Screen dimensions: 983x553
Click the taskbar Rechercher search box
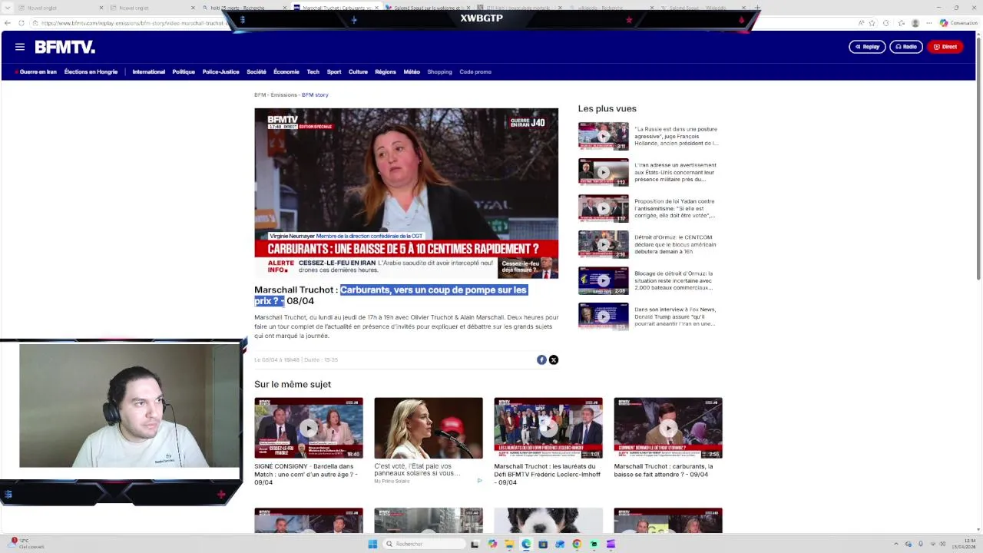pos(424,544)
